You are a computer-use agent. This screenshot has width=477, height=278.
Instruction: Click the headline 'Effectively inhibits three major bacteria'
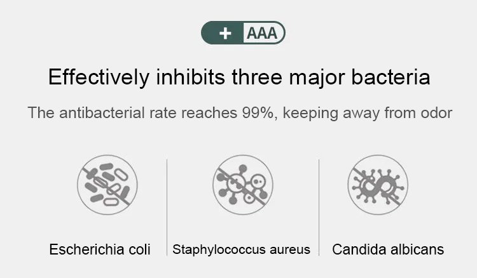(239, 78)
